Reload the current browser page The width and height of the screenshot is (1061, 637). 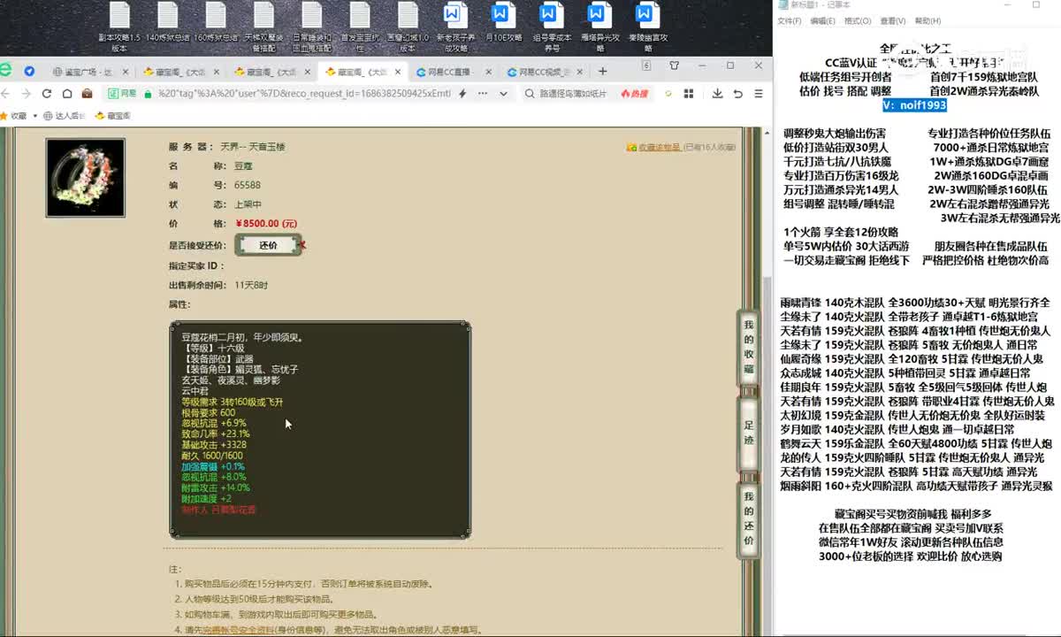coord(47,94)
